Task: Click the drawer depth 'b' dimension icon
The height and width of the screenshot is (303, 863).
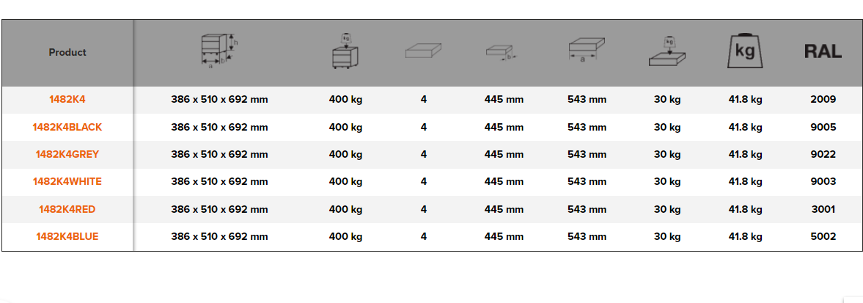Action: pos(502,53)
